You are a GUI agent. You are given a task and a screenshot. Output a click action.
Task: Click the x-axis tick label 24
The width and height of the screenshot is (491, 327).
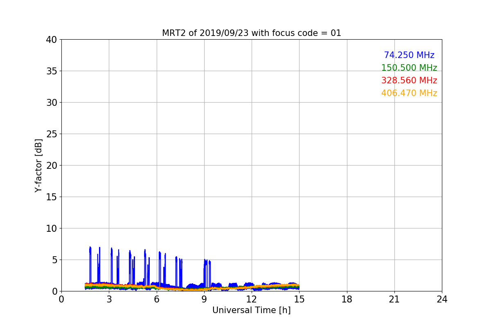point(442,299)
